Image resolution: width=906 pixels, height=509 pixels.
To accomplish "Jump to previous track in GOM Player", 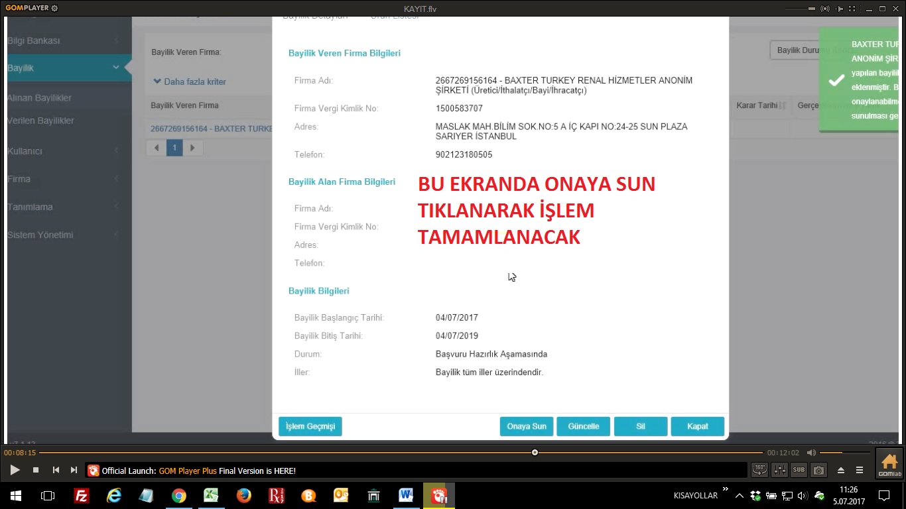I will pyautogui.click(x=56, y=470).
